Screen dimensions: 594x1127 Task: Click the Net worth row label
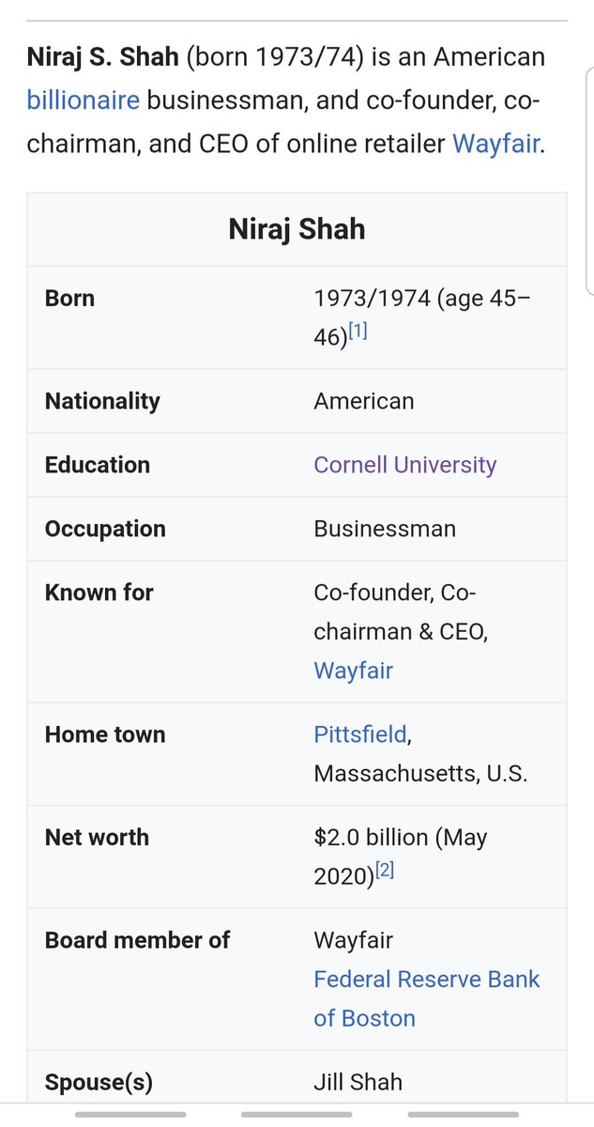point(97,837)
